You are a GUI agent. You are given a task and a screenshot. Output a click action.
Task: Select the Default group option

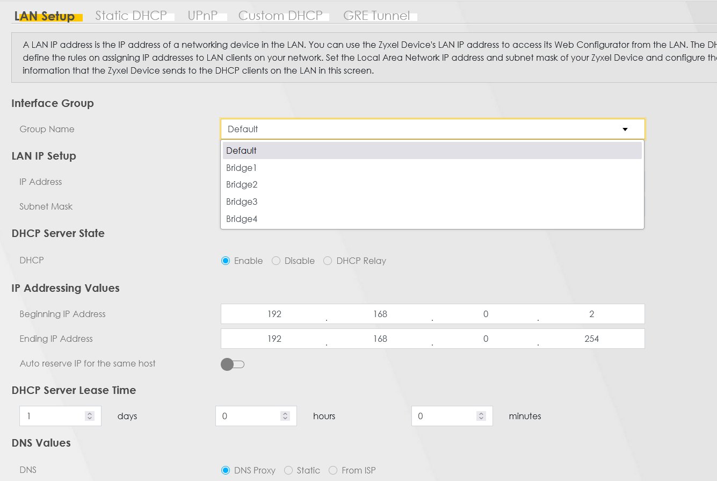(242, 150)
